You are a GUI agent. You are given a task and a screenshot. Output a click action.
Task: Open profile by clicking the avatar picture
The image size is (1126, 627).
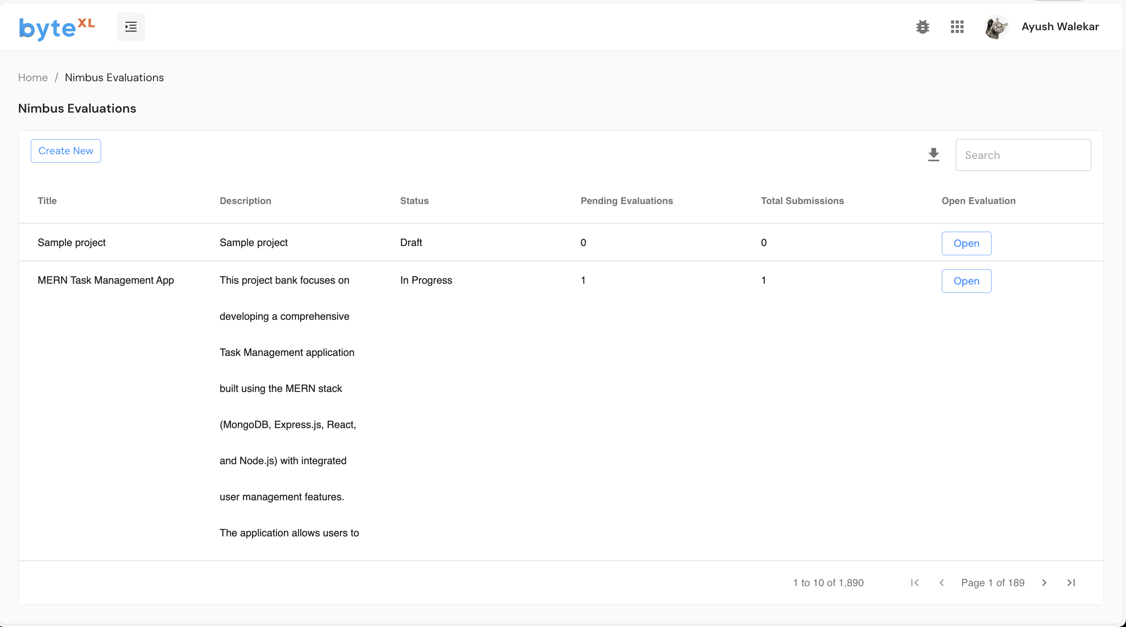[996, 26]
